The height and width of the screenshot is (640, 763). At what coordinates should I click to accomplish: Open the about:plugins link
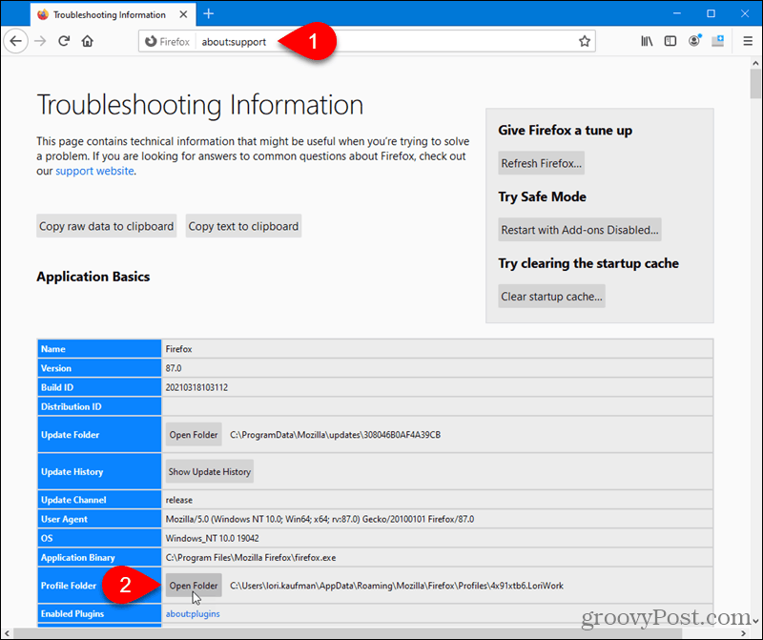click(x=193, y=613)
